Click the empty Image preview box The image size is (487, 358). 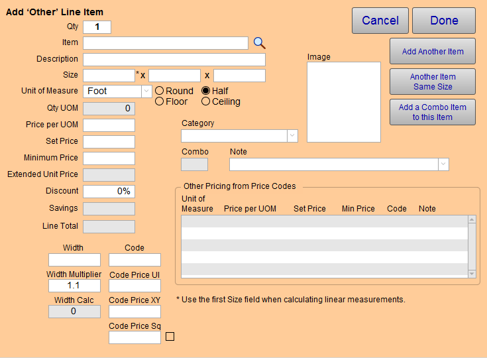(344, 102)
